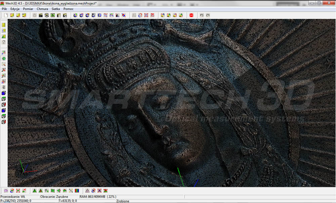The height and width of the screenshot is (203, 336).
Task: Open the Edycja menu
Action: click(x=15, y=9)
